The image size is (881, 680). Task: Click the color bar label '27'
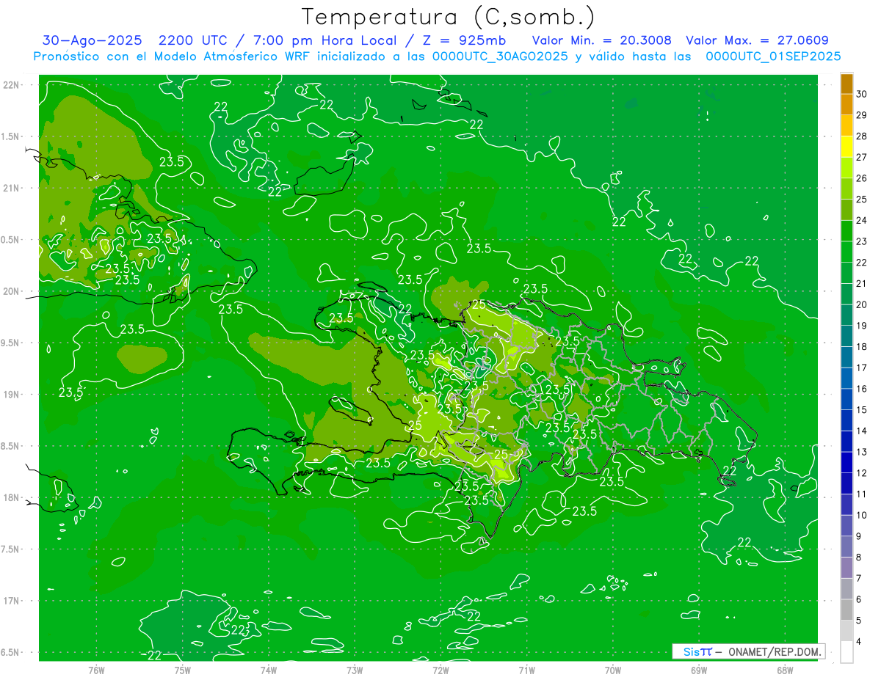click(862, 157)
